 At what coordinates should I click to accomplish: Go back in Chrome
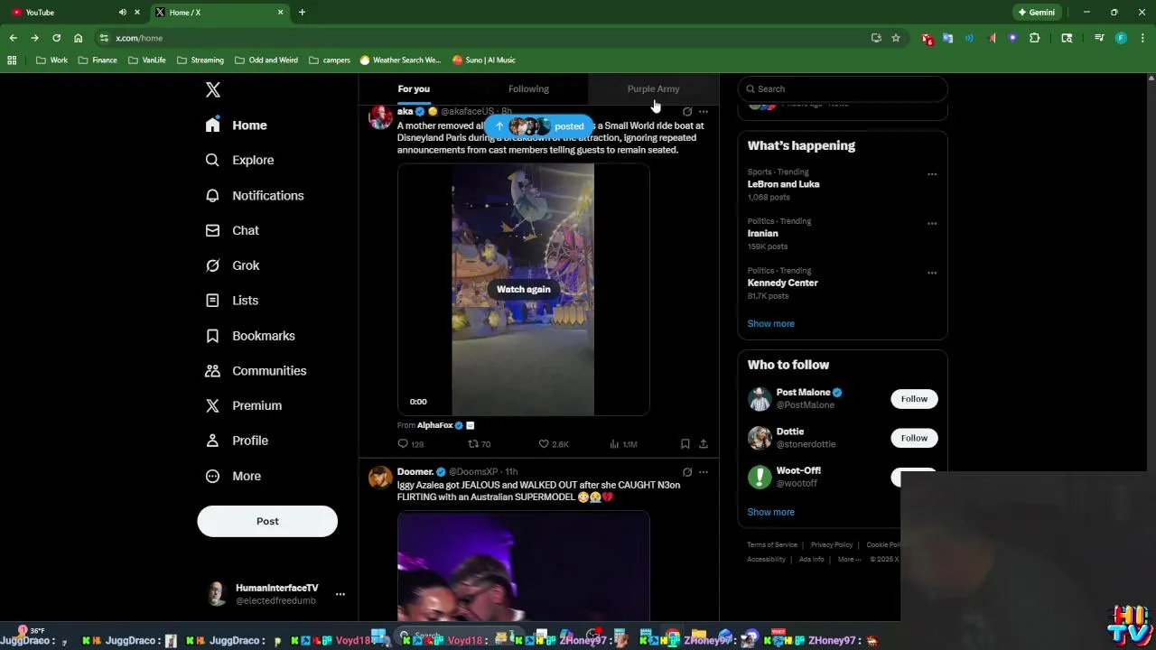(x=13, y=38)
